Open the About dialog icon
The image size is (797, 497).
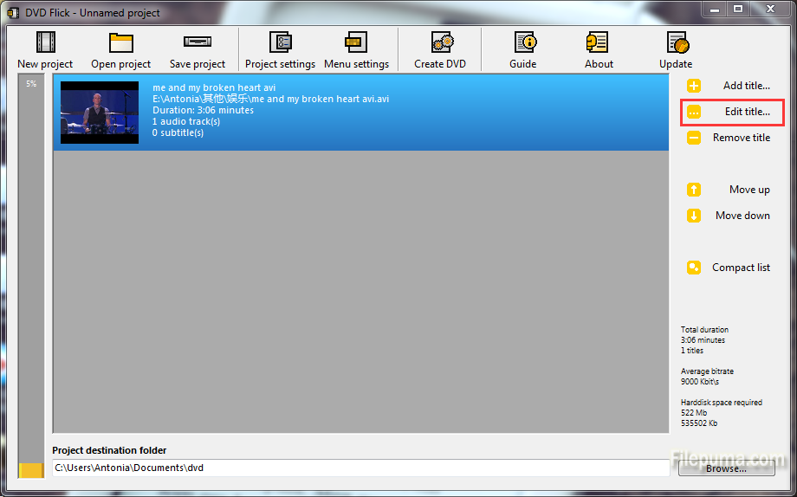tap(598, 42)
